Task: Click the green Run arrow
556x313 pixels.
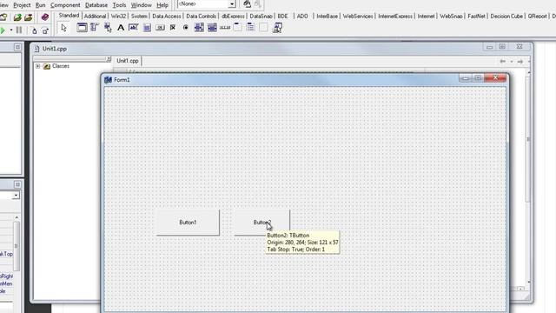Action: pyautogui.click(x=3, y=31)
